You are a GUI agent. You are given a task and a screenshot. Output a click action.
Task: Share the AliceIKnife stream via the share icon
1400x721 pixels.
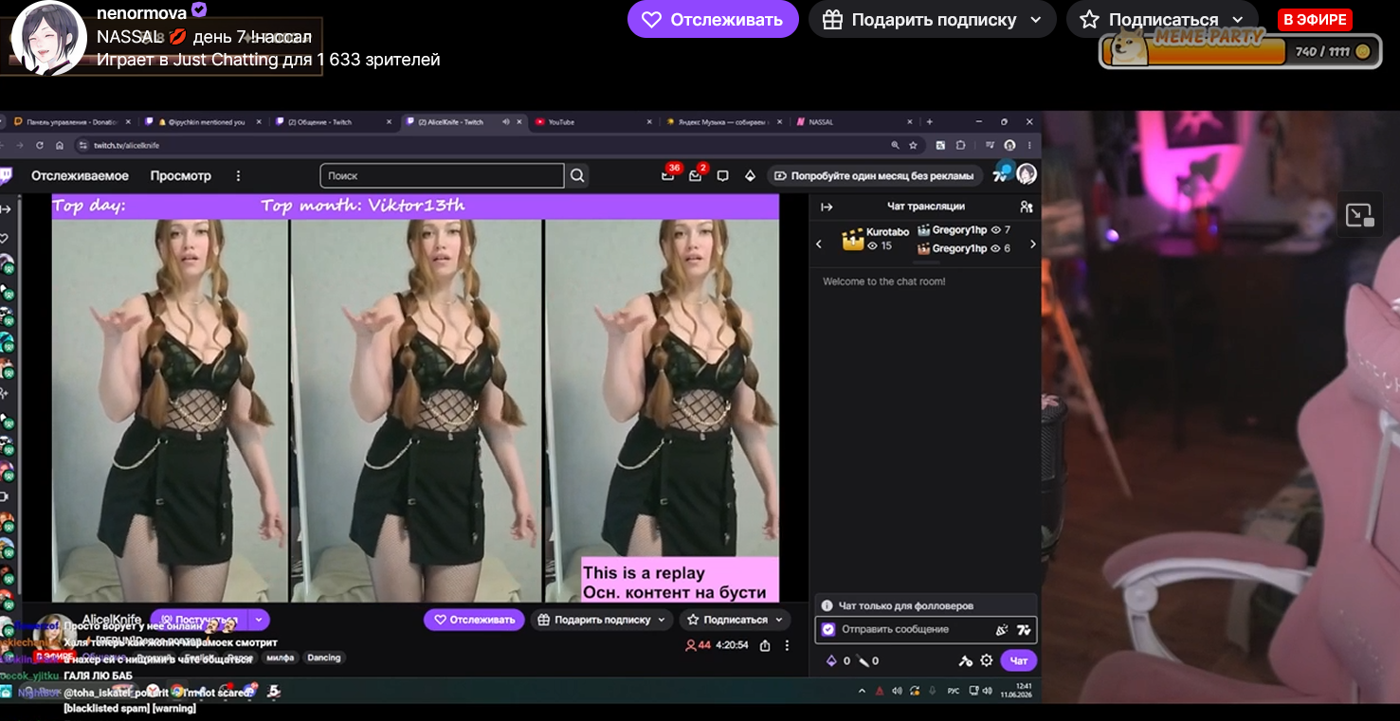click(x=765, y=645)
